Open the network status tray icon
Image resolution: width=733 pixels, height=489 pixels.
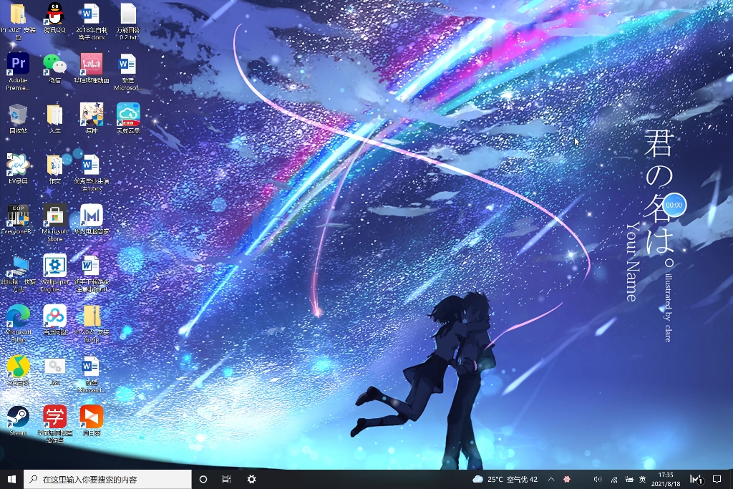pos(613,479)
